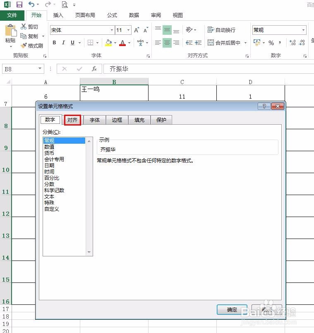
Task: Expand the underline style dropdown arrow
Action: pyautogui.click(x=79, y=43)
